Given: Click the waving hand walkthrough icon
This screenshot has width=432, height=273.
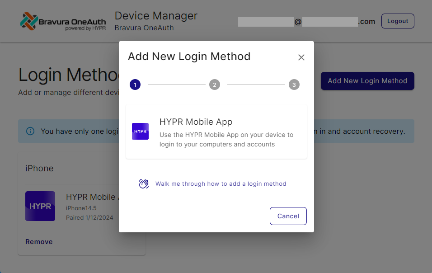Looking at the screenshot, I should coord(144,184).
